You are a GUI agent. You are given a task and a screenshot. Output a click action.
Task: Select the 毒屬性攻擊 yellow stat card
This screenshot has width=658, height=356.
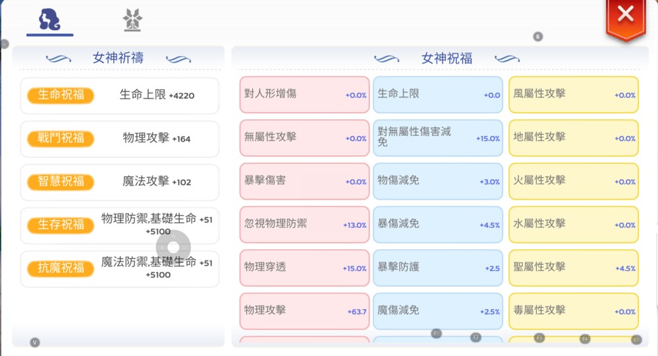pyautogui.click(x=574, y=311)
